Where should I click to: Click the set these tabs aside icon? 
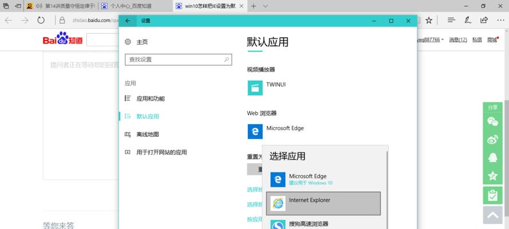18,6
